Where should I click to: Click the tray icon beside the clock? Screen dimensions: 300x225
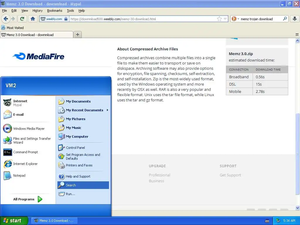point(278,221)
